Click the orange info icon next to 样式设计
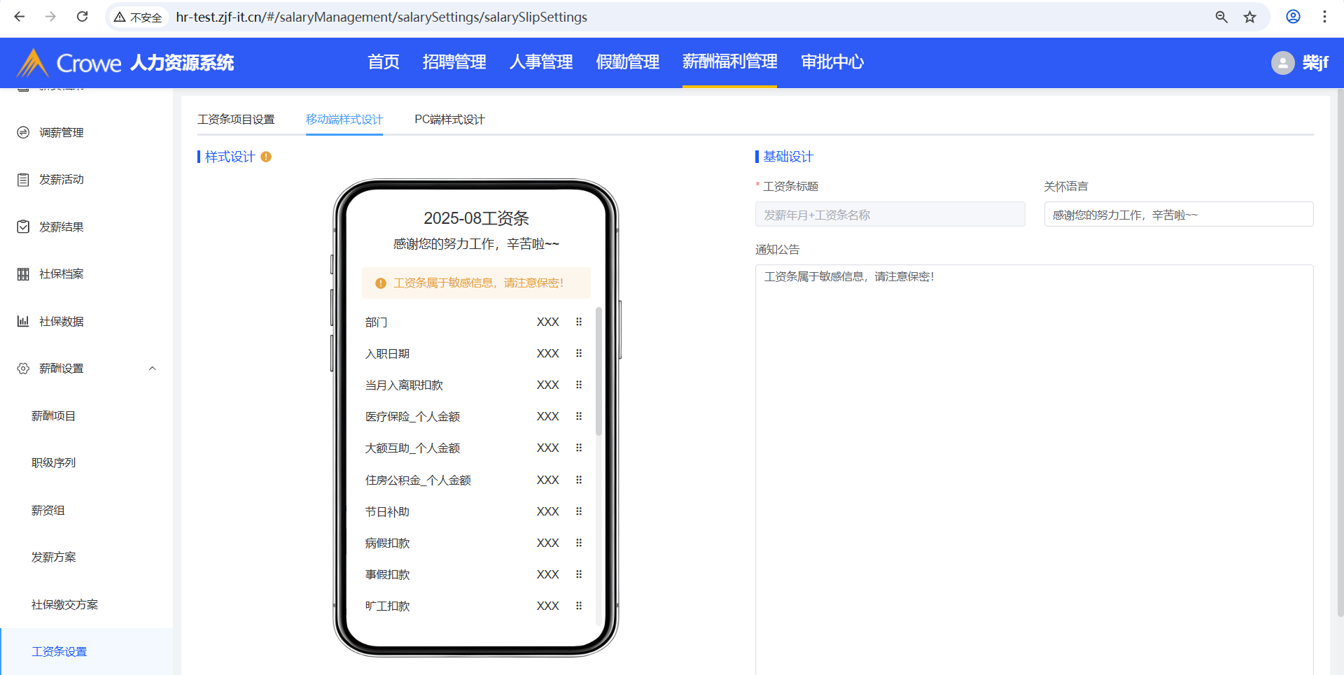This screenshot has height=675, width=1344. click(x=266, y=157)
